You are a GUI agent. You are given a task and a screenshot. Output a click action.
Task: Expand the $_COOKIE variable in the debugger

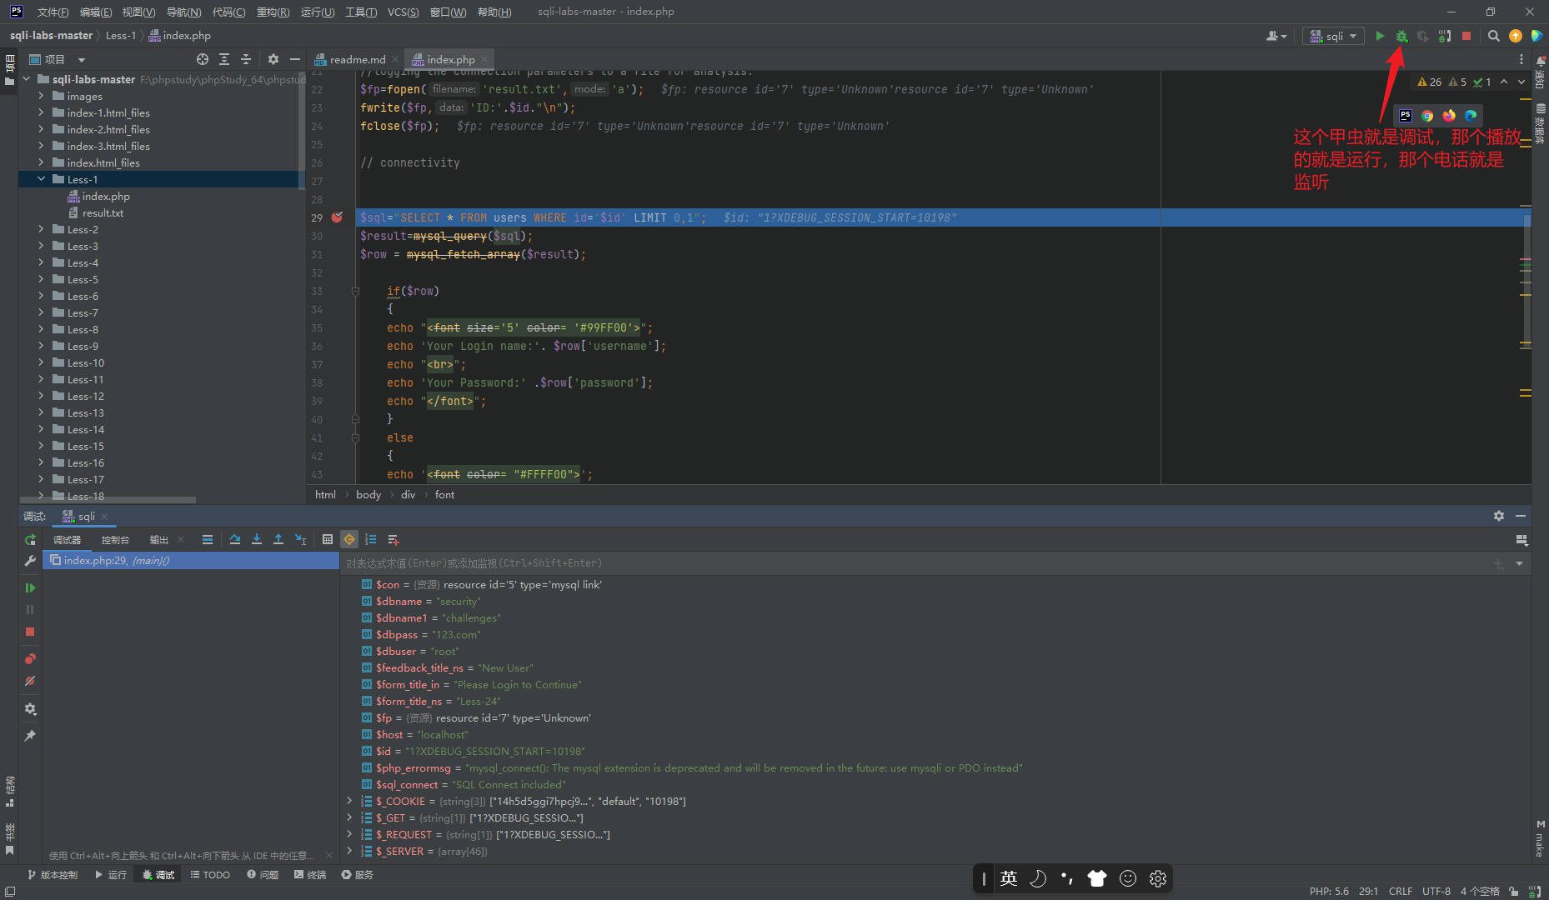pyautogui.click(x=349, y=801)
